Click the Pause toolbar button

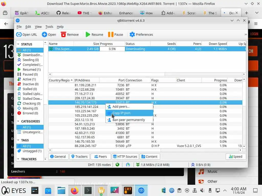115,34
